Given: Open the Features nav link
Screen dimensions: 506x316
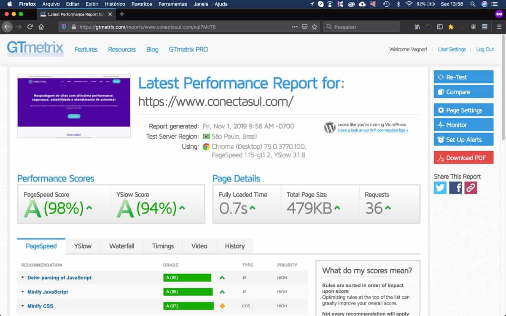Looking at the screenshot, I should click(x=86, y=49).
